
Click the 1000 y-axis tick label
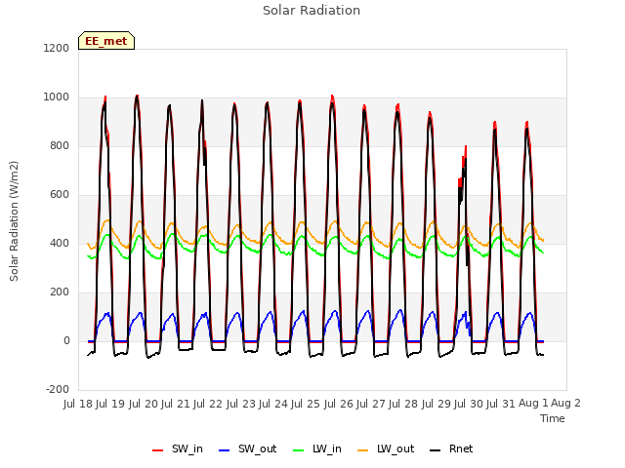pos(57,97)
